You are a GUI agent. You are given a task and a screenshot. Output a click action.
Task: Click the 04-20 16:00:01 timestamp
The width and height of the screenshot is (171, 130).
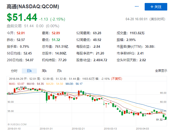coord(136,19)
